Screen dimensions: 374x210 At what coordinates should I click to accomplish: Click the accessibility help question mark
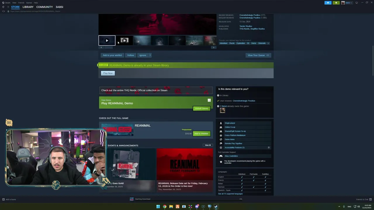coord(269,148)
